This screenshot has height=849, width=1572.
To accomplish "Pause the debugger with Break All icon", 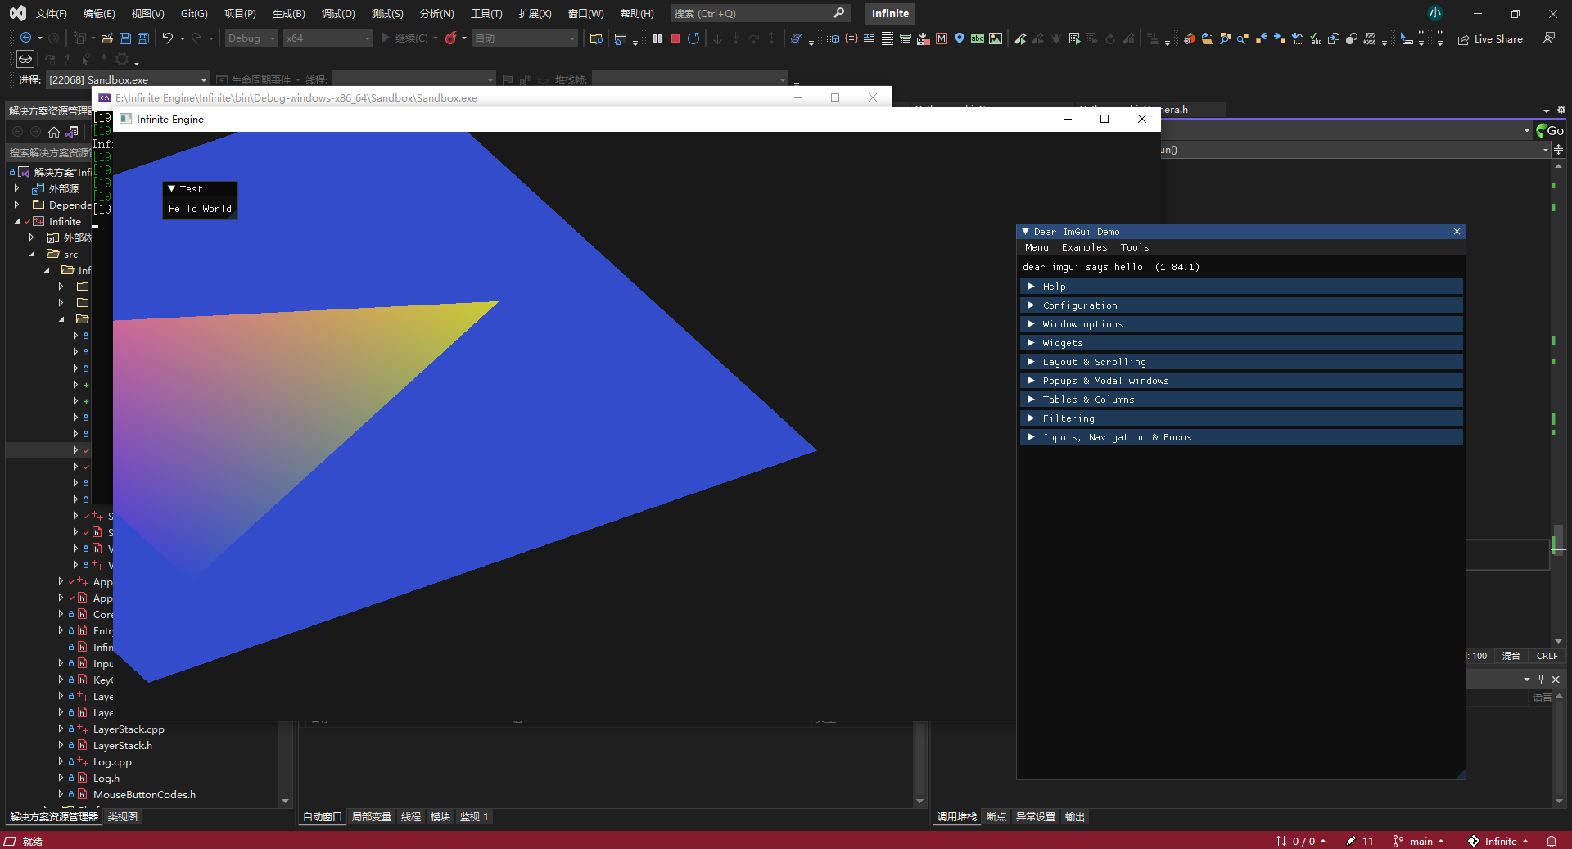I will 657,38.
